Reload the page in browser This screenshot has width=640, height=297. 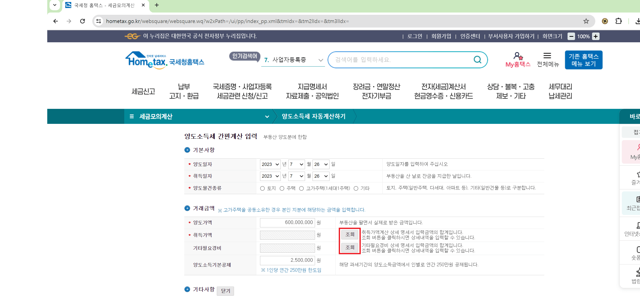point(82,21)
